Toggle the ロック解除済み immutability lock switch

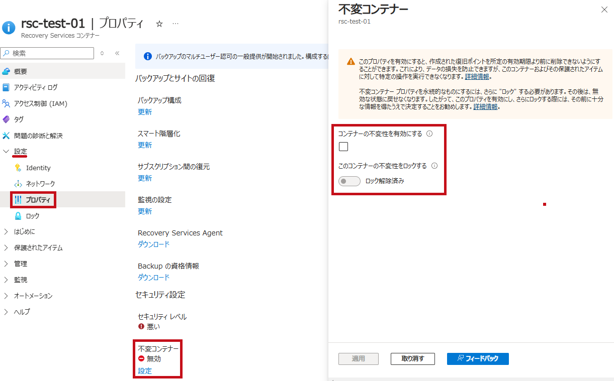(x=349, y=181)
